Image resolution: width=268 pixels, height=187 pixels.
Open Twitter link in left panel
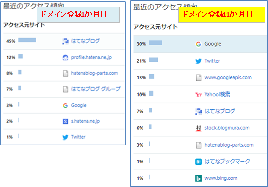(78, 137)
